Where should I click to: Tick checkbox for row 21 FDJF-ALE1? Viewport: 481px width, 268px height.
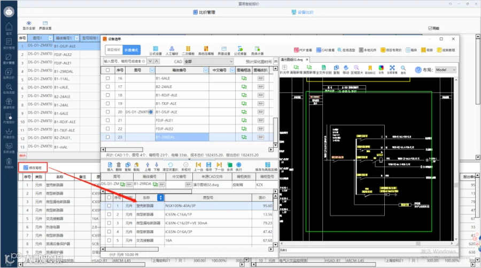click(107, 120)
